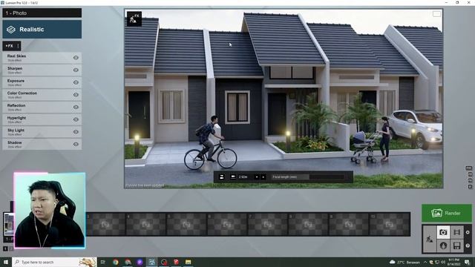Click the FX build-with-effects icon in preview

point(134,19)
